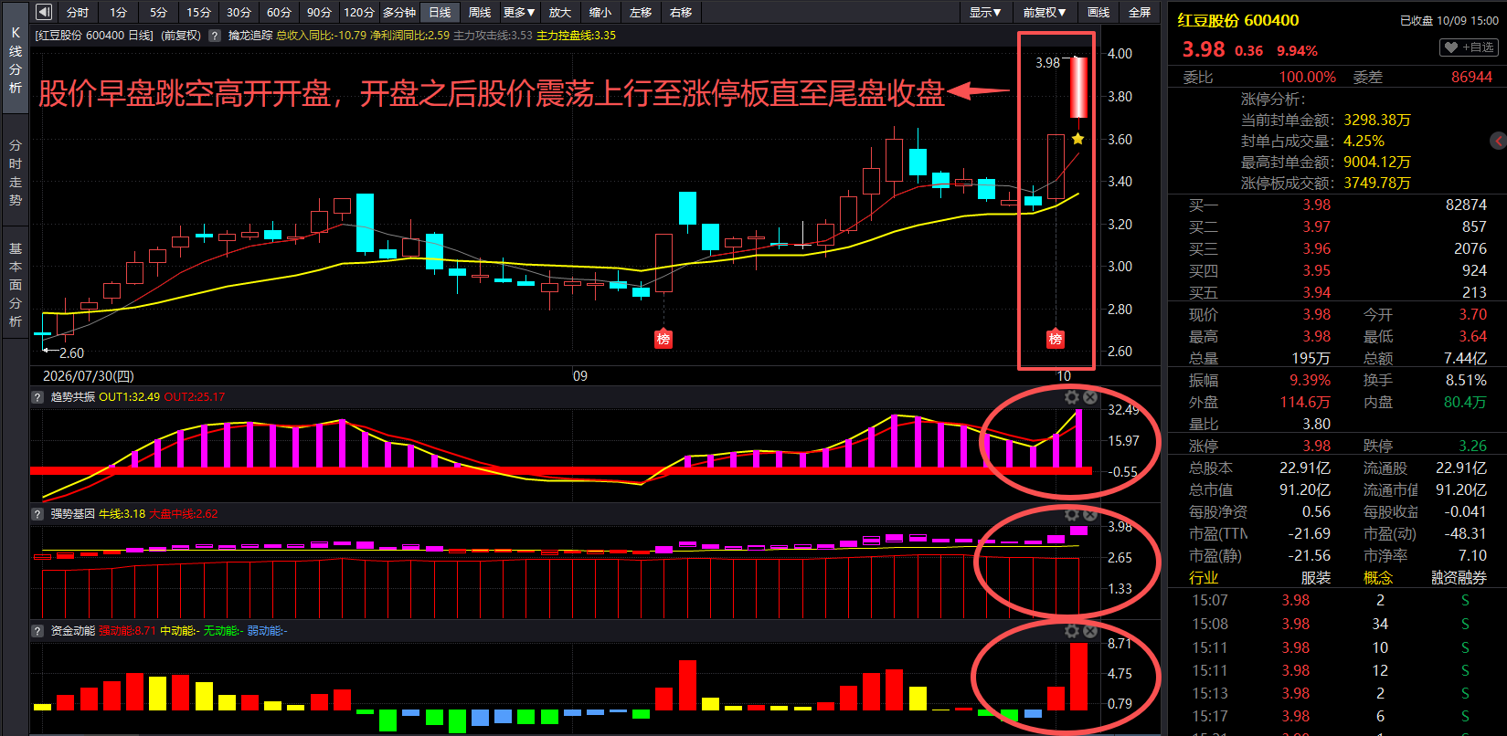
Task: Open help for the 强势基因 indicator
Action: click(x=37, y=514)
